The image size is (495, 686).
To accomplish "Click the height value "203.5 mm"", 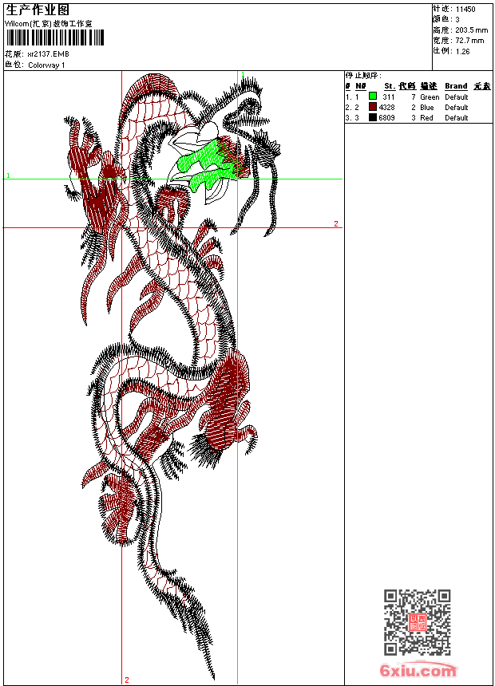I will [x=471, y=30].
